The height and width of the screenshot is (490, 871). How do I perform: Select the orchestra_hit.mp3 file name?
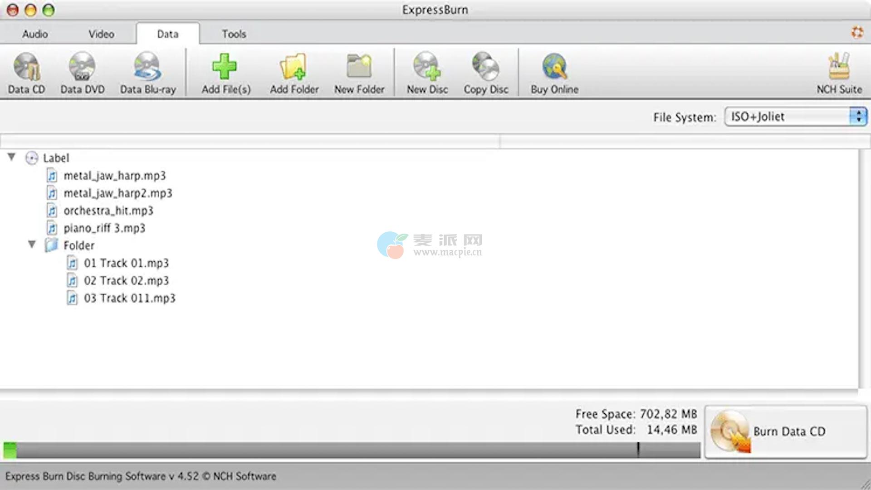108,211
